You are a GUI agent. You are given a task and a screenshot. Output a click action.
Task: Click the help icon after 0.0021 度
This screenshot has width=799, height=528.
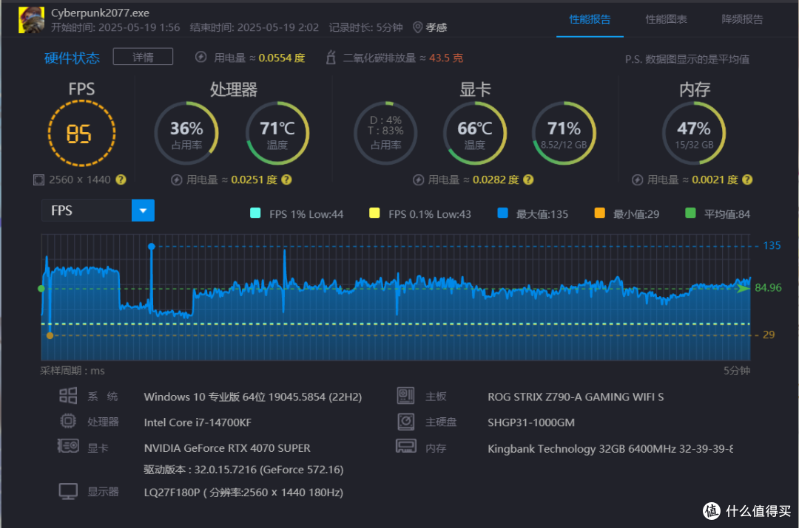pos(747,179)
